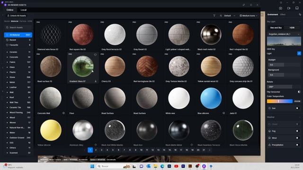Click the HDRI sky preview thumbnail

pos(284,42)
